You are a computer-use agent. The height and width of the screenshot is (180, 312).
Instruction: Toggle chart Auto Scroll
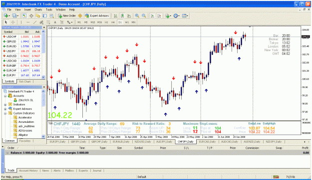[152, 15]
